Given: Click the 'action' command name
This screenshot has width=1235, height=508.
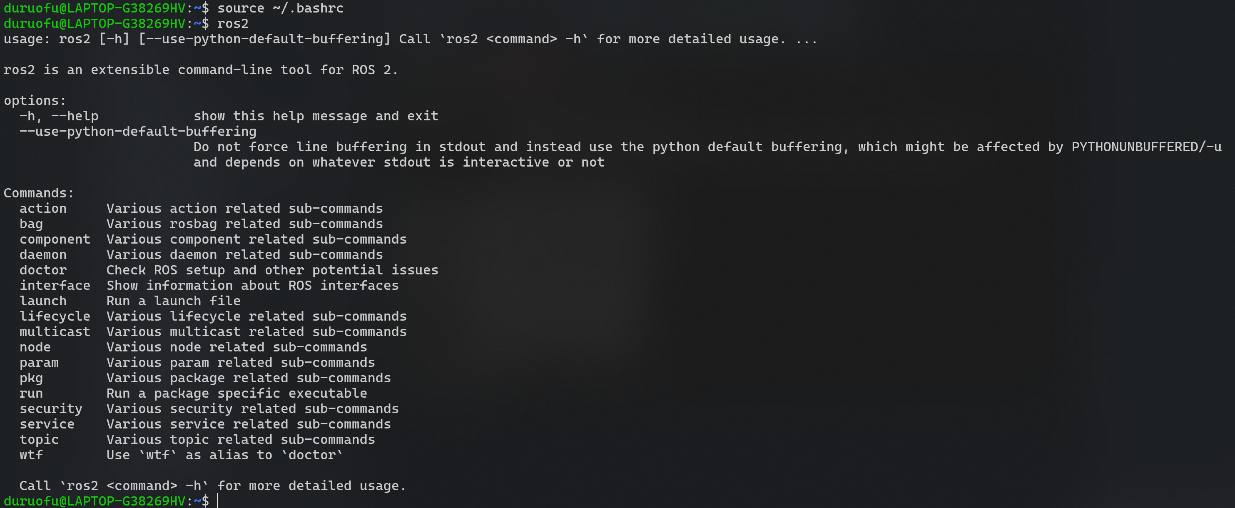Looking at the screenshot, I should coord(43,209).
